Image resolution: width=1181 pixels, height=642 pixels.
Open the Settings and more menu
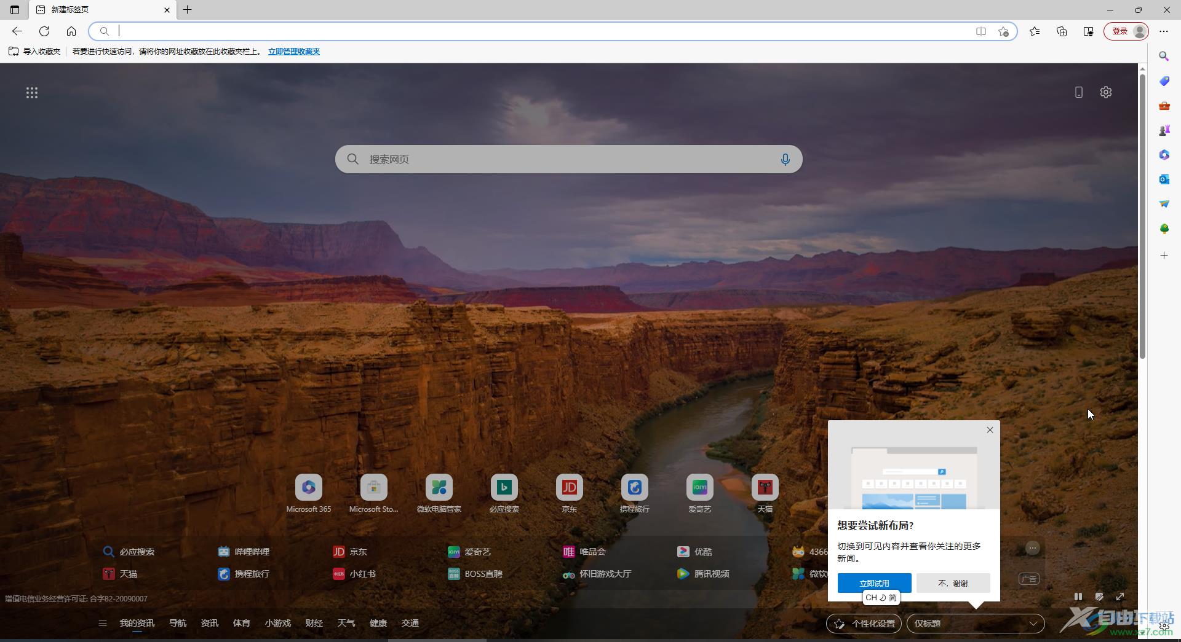[x=1163, y=31]
